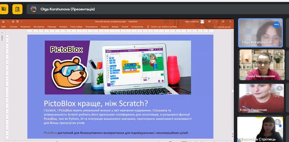Switch to the Анімація ribbon tab
The image size is (289, 142).
point(63,27)
